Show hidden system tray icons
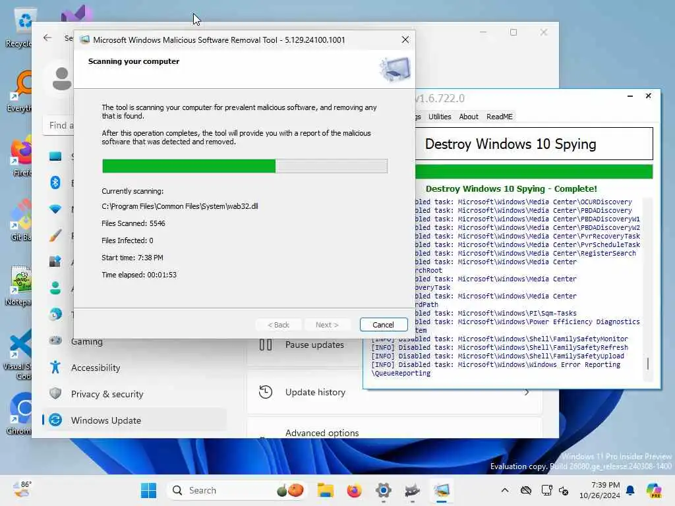 [x=504, y=490]
